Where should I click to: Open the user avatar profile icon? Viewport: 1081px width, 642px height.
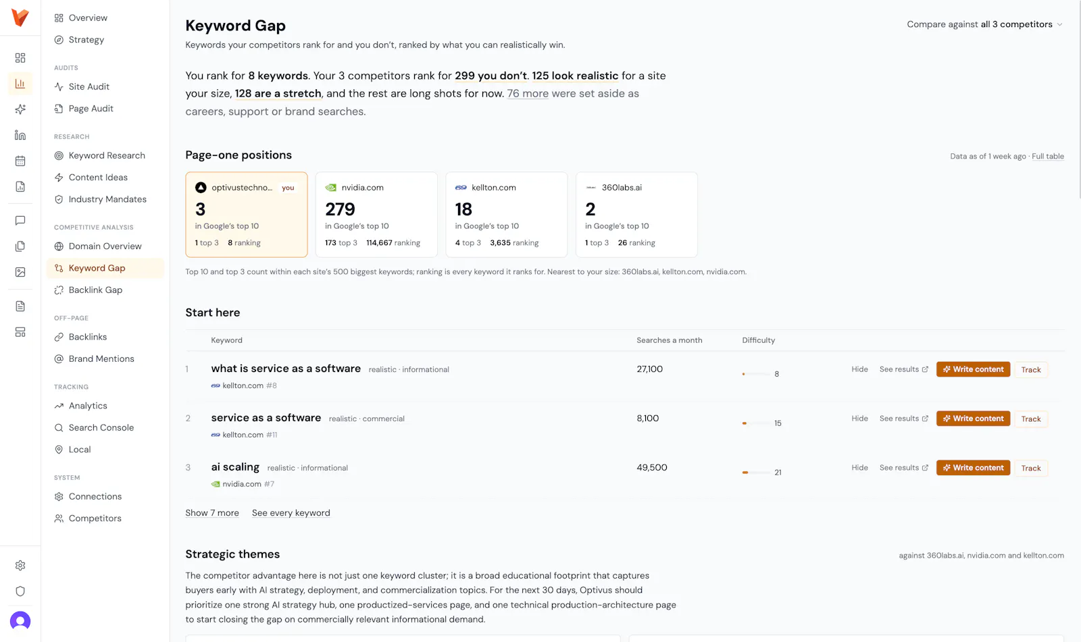(x=20, y=620)
